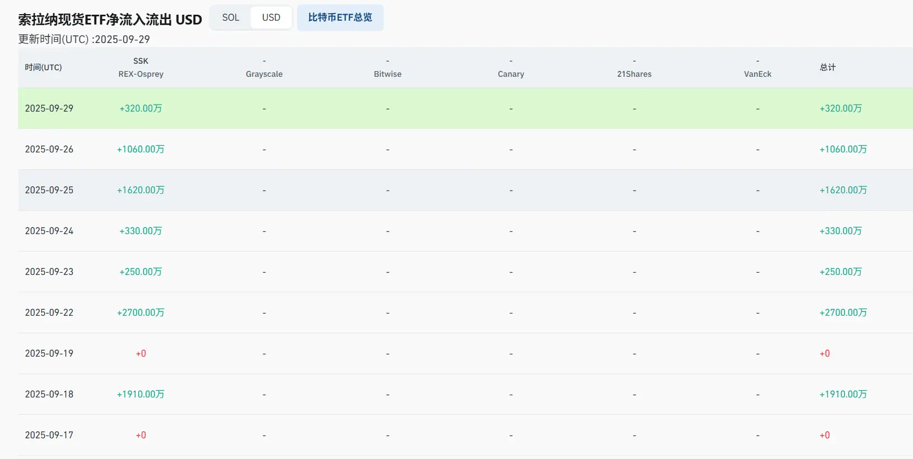The image size is (913, 459).
Task: Click total +320.00万 in 2025-09-29 row
Action: (x=841, y=108)
